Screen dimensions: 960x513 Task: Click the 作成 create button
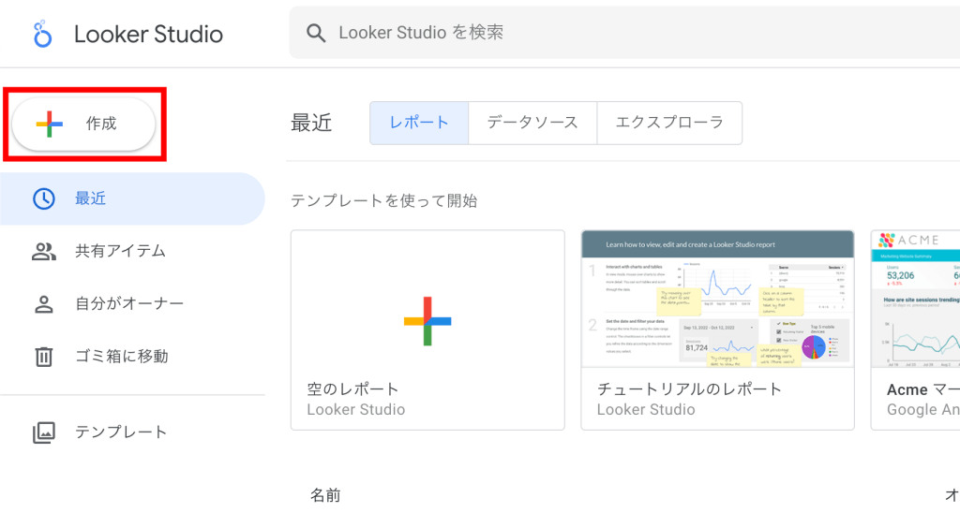click(83, 124)
